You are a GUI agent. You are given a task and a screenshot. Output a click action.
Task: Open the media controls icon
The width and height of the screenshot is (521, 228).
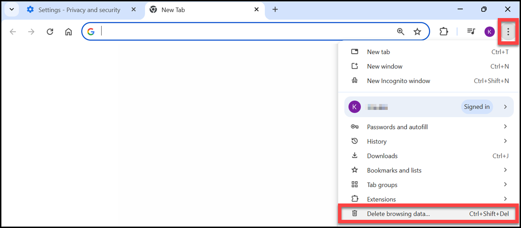click(471, 31)
